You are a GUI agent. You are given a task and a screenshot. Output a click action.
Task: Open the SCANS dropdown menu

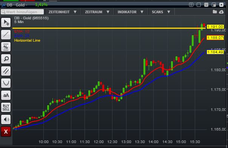161,12
